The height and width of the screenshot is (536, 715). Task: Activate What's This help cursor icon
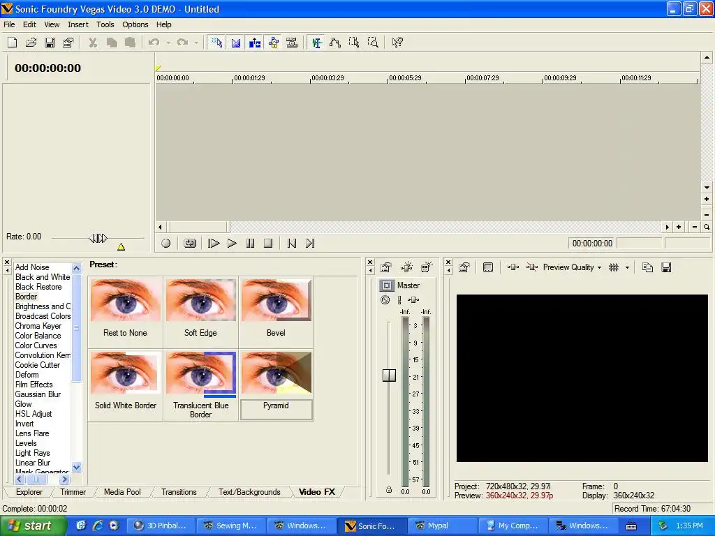397,43
